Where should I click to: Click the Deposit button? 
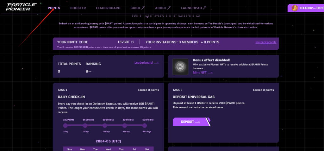(191, 122)
